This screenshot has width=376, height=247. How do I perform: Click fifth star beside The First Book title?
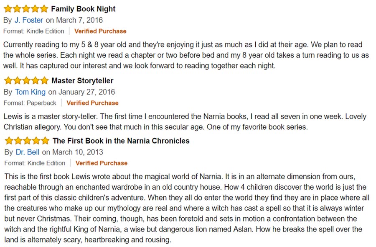(x=45, y=141)
